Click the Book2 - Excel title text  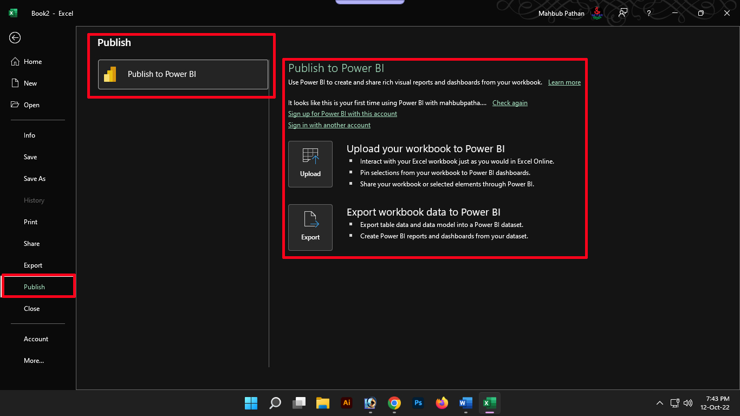pyautogui.click(x=52, y=14)
